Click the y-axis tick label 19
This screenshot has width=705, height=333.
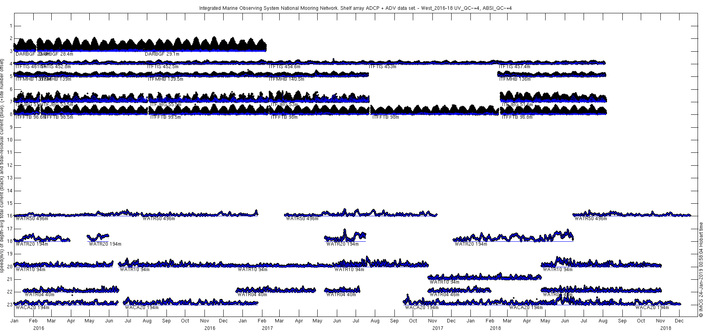pos(10,254)
